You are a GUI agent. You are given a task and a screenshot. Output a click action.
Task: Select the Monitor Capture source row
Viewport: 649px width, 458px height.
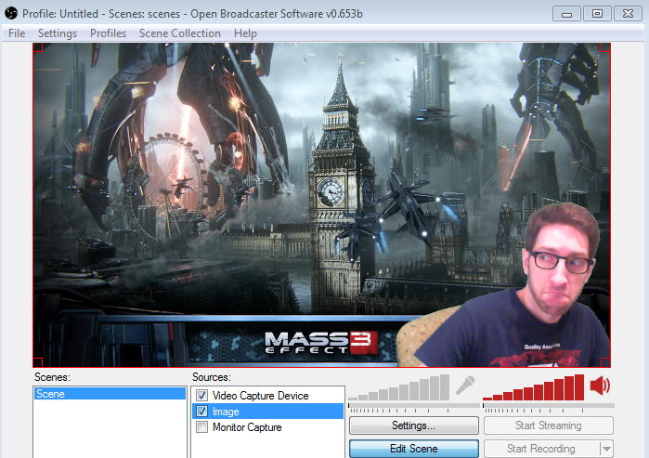(x=267, y=427)
